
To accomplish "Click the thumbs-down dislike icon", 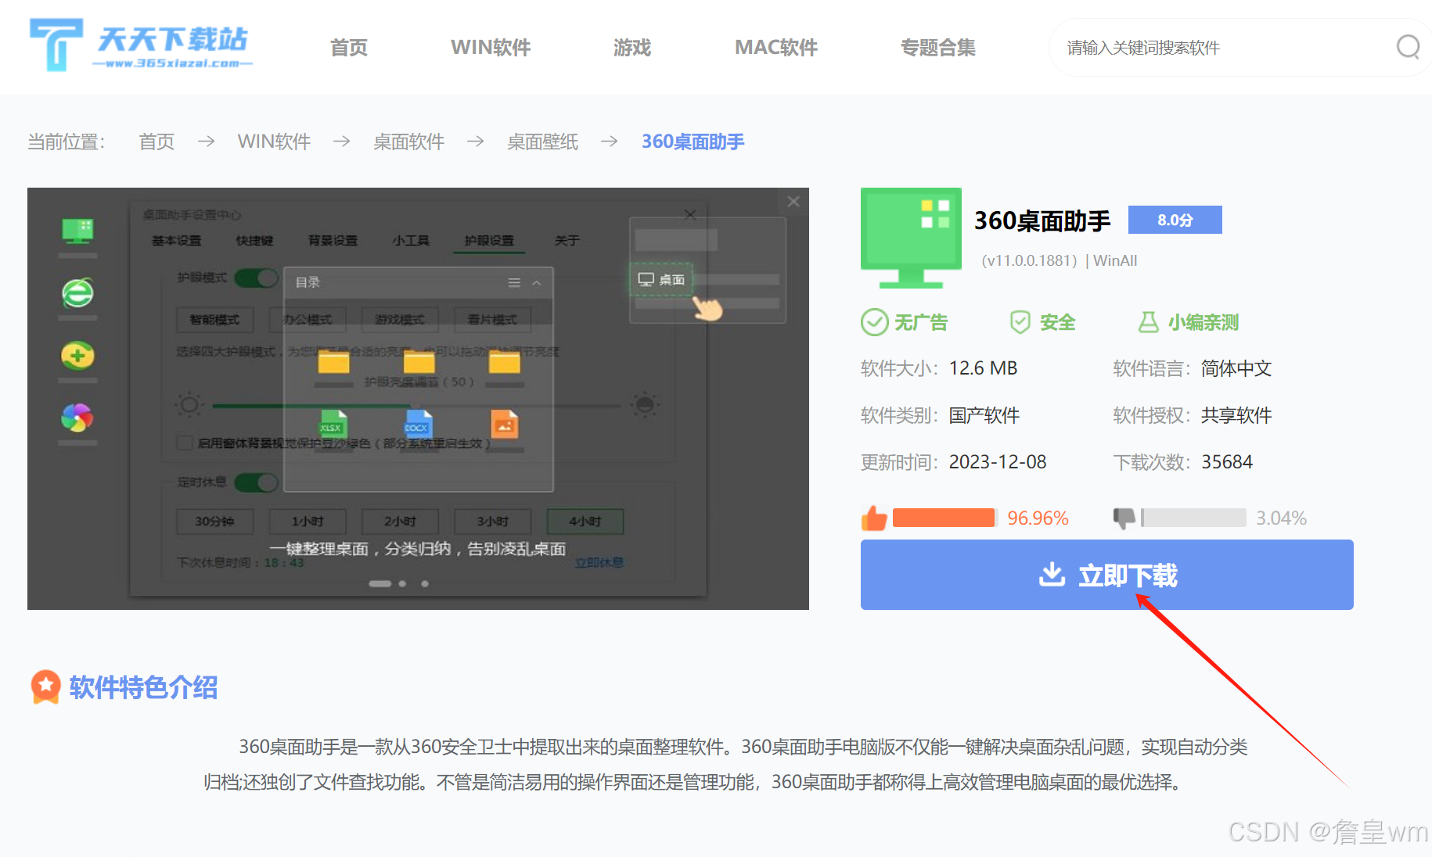I will [1124, 518].
